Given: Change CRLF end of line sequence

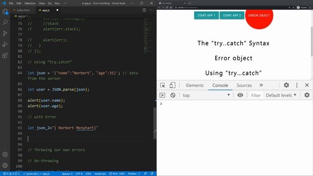Looking at the screenshot, I should tap(89, 174).
